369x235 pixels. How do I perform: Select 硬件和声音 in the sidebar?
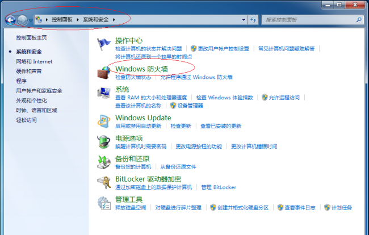[29, 72]
